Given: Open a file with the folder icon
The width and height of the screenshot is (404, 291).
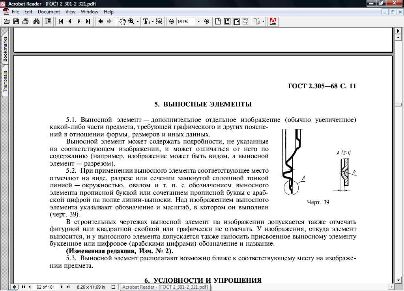Looking at the screenshot, I should (7, 21).
